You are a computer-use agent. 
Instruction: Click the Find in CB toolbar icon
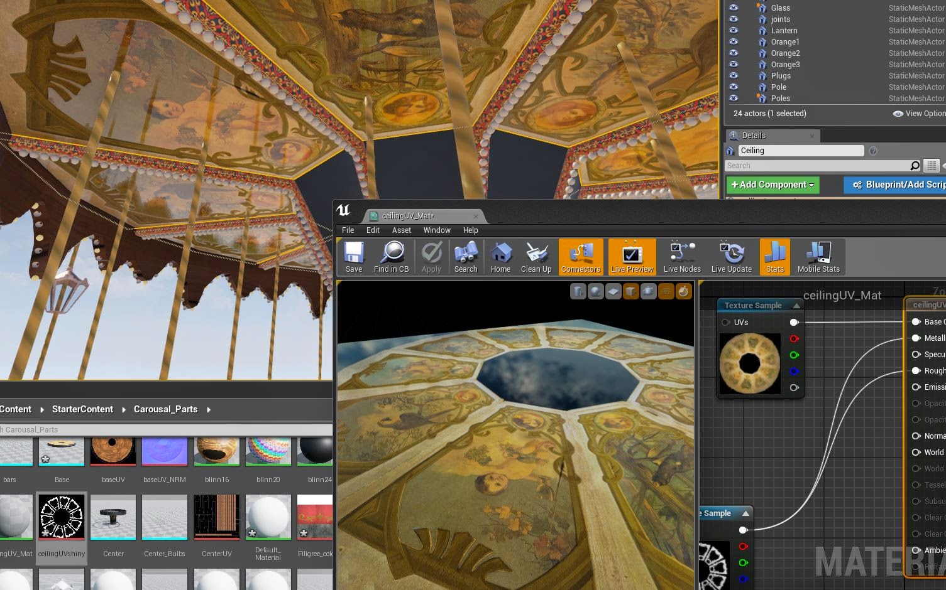coord(391,257)
